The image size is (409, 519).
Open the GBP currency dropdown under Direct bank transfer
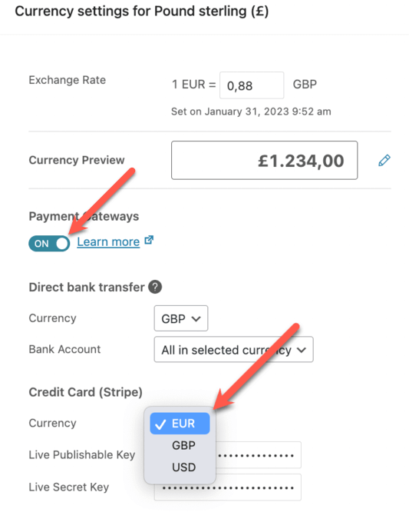[181, 318]
